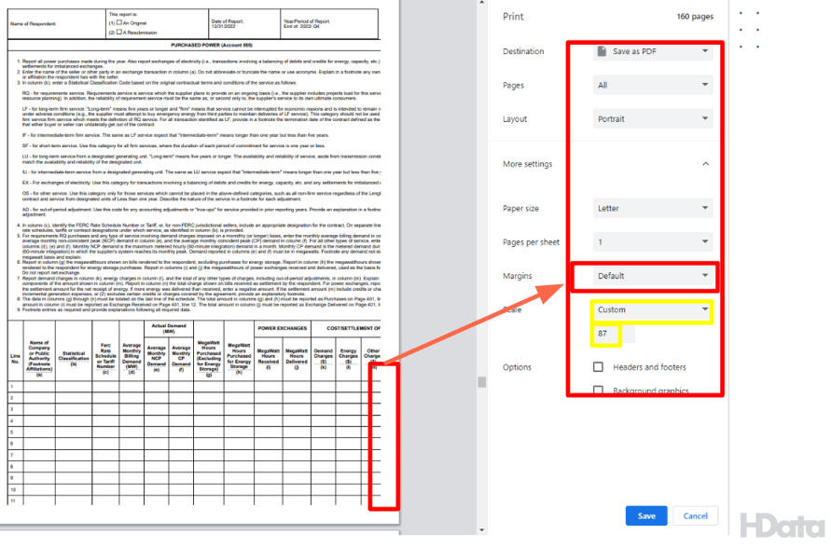Screen dimensions: 831x548
Task: Click the scroll down arrow of preview
Action: (x=481, y=529)
